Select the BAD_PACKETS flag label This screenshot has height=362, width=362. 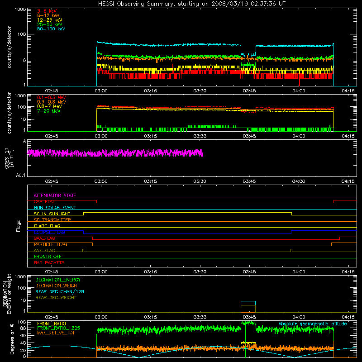[x=49, y=262]
